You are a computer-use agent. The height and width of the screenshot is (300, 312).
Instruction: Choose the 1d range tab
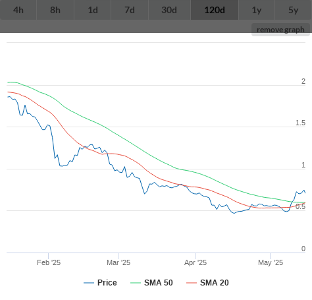(x=93, y=10)
